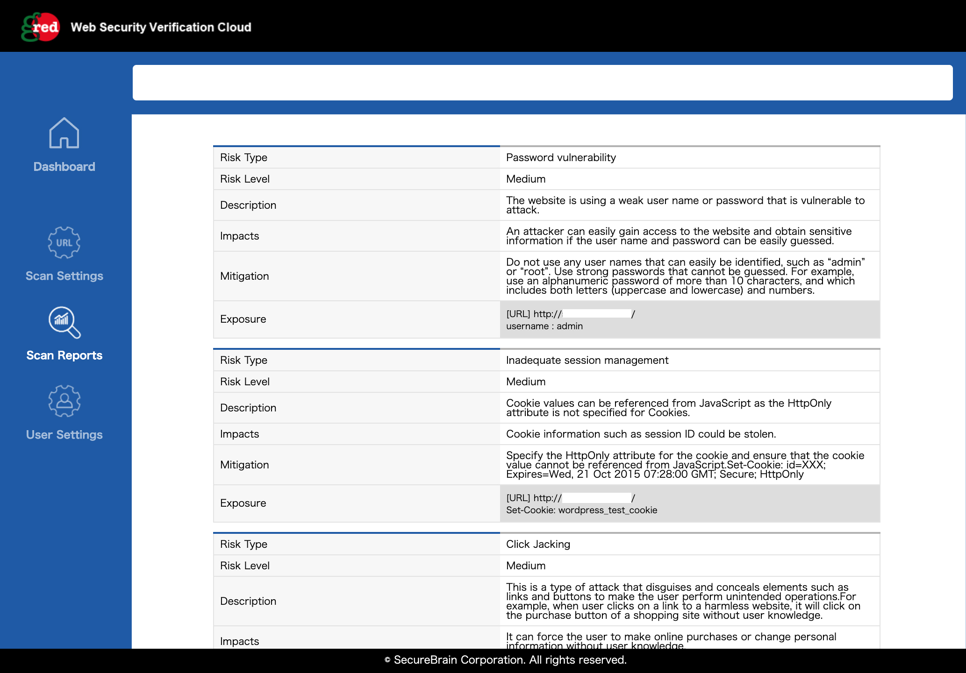Open the Dashboard home icon
966x673 pixels.
(x=64, y=133)
